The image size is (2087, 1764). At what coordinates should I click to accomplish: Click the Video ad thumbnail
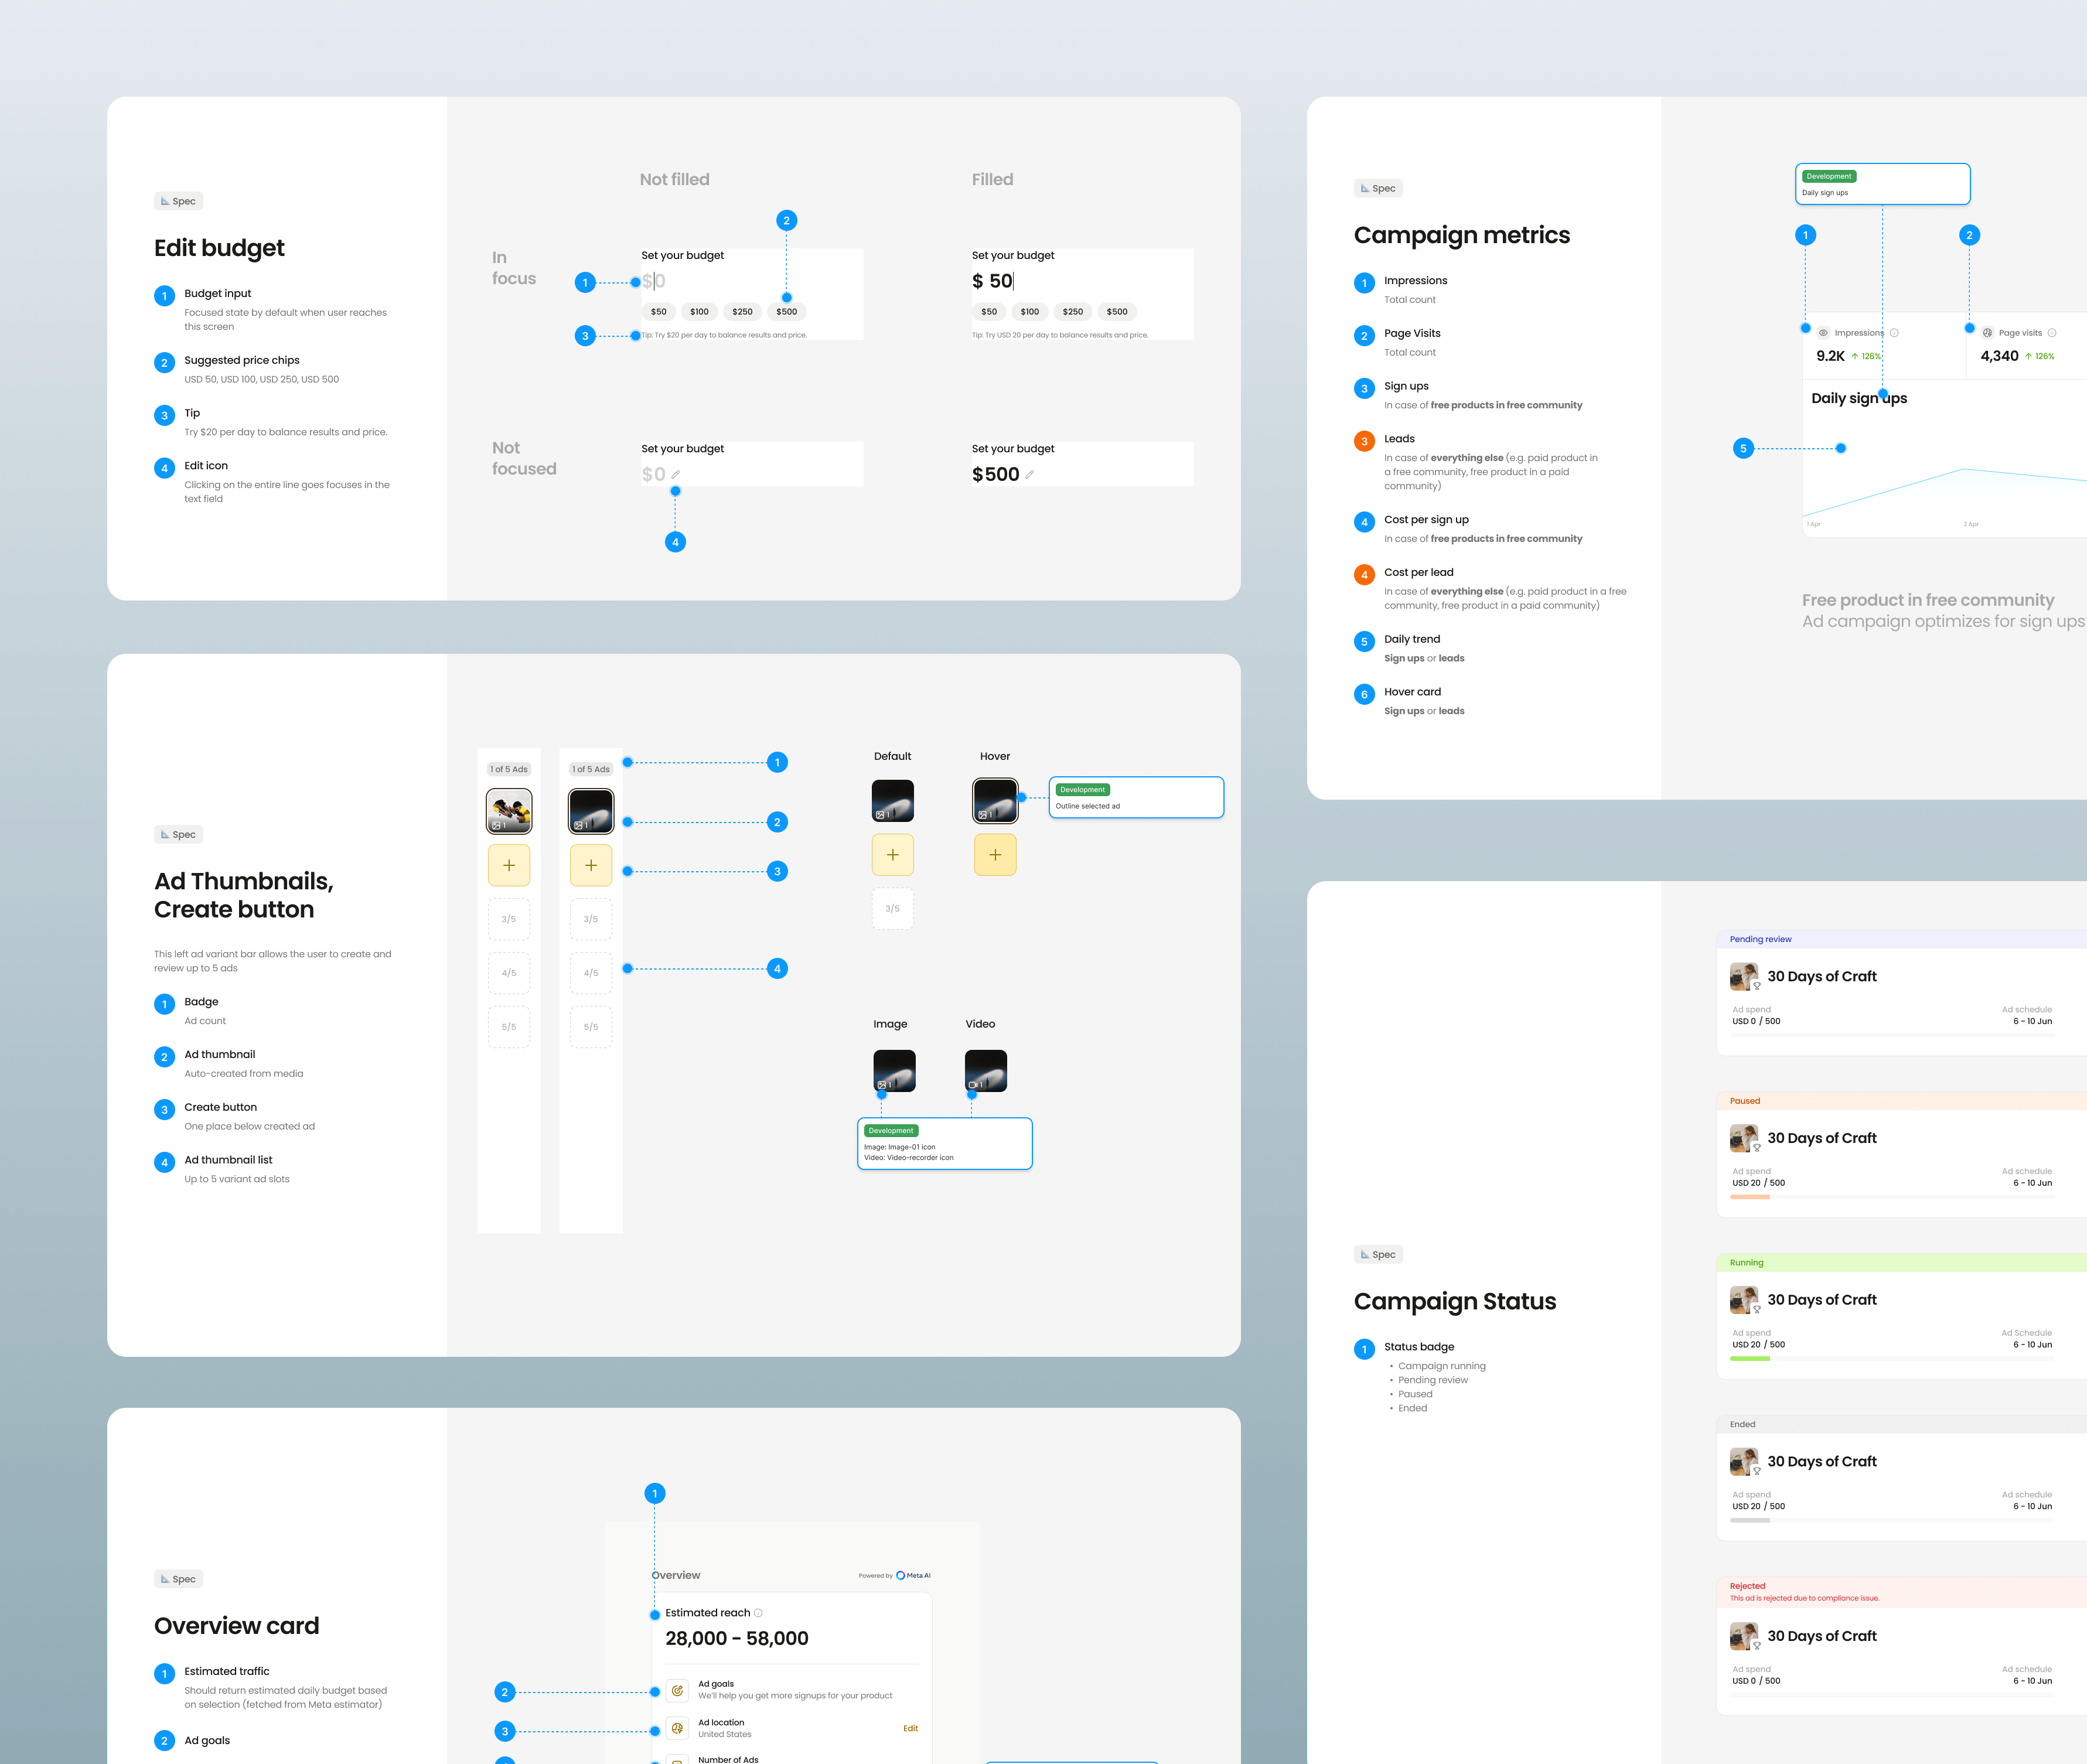985,1071
